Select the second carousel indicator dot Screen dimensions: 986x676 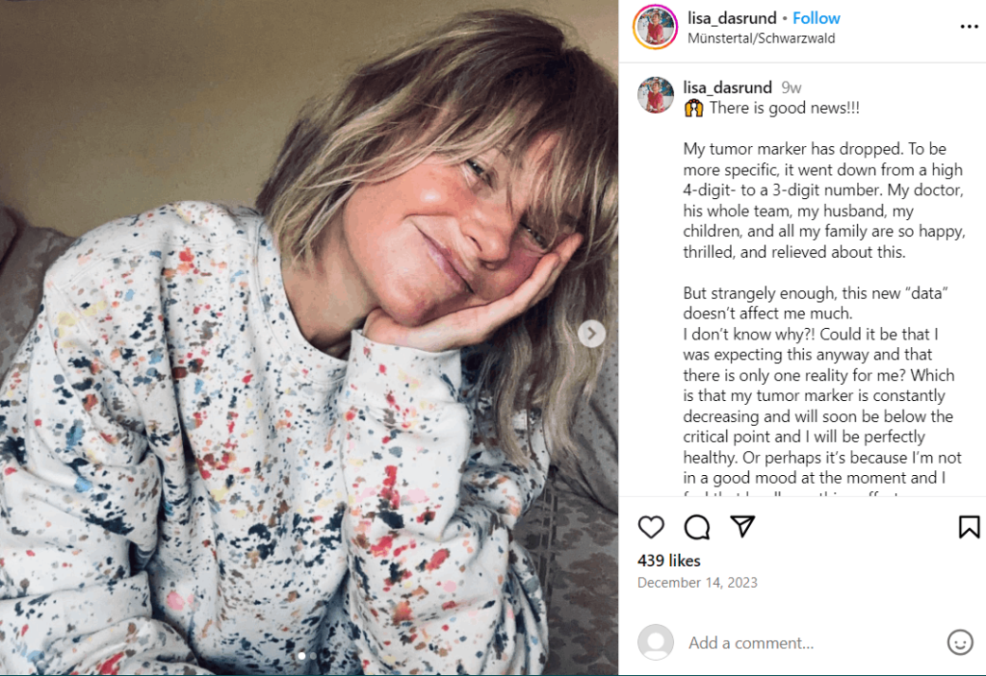[x=314, y=656]
